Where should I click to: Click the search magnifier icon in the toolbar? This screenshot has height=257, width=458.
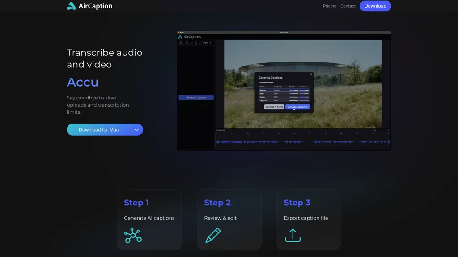coord(191,42)
